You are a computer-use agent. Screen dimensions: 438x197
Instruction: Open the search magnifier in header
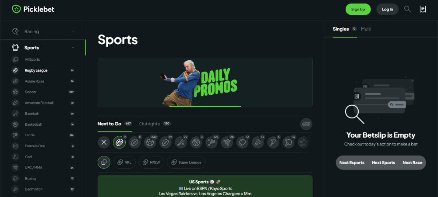coord(407,9)
